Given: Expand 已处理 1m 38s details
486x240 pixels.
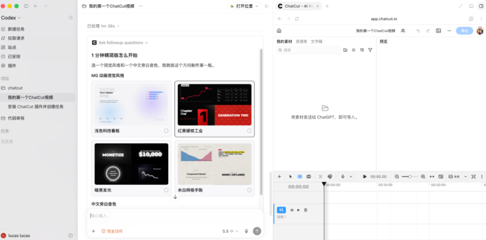Looking at the screenshot, I should tap(103, 26).
